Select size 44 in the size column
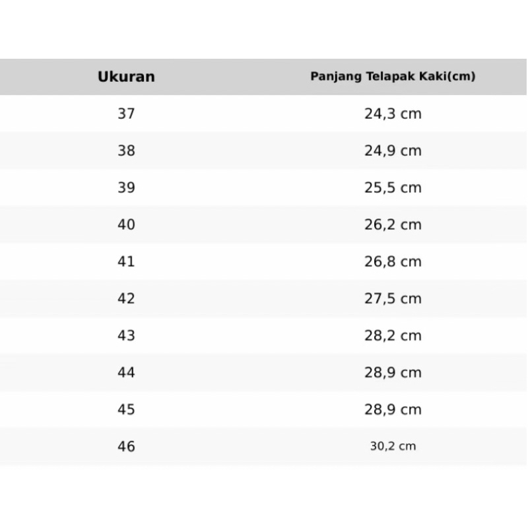This screenshot has height=528, width=528. (126, 372)
